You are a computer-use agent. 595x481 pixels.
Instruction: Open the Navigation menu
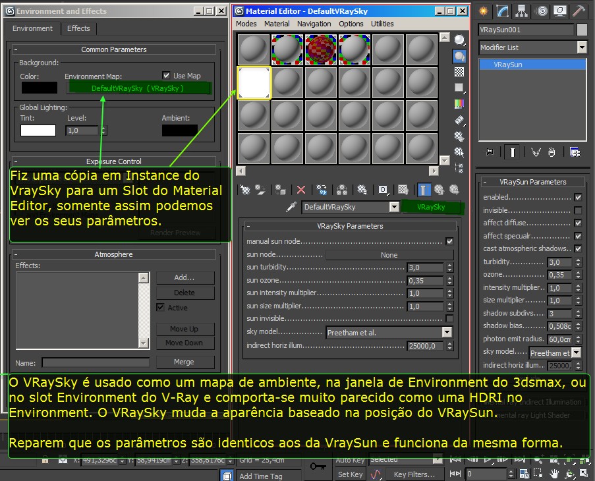[314, 24]
